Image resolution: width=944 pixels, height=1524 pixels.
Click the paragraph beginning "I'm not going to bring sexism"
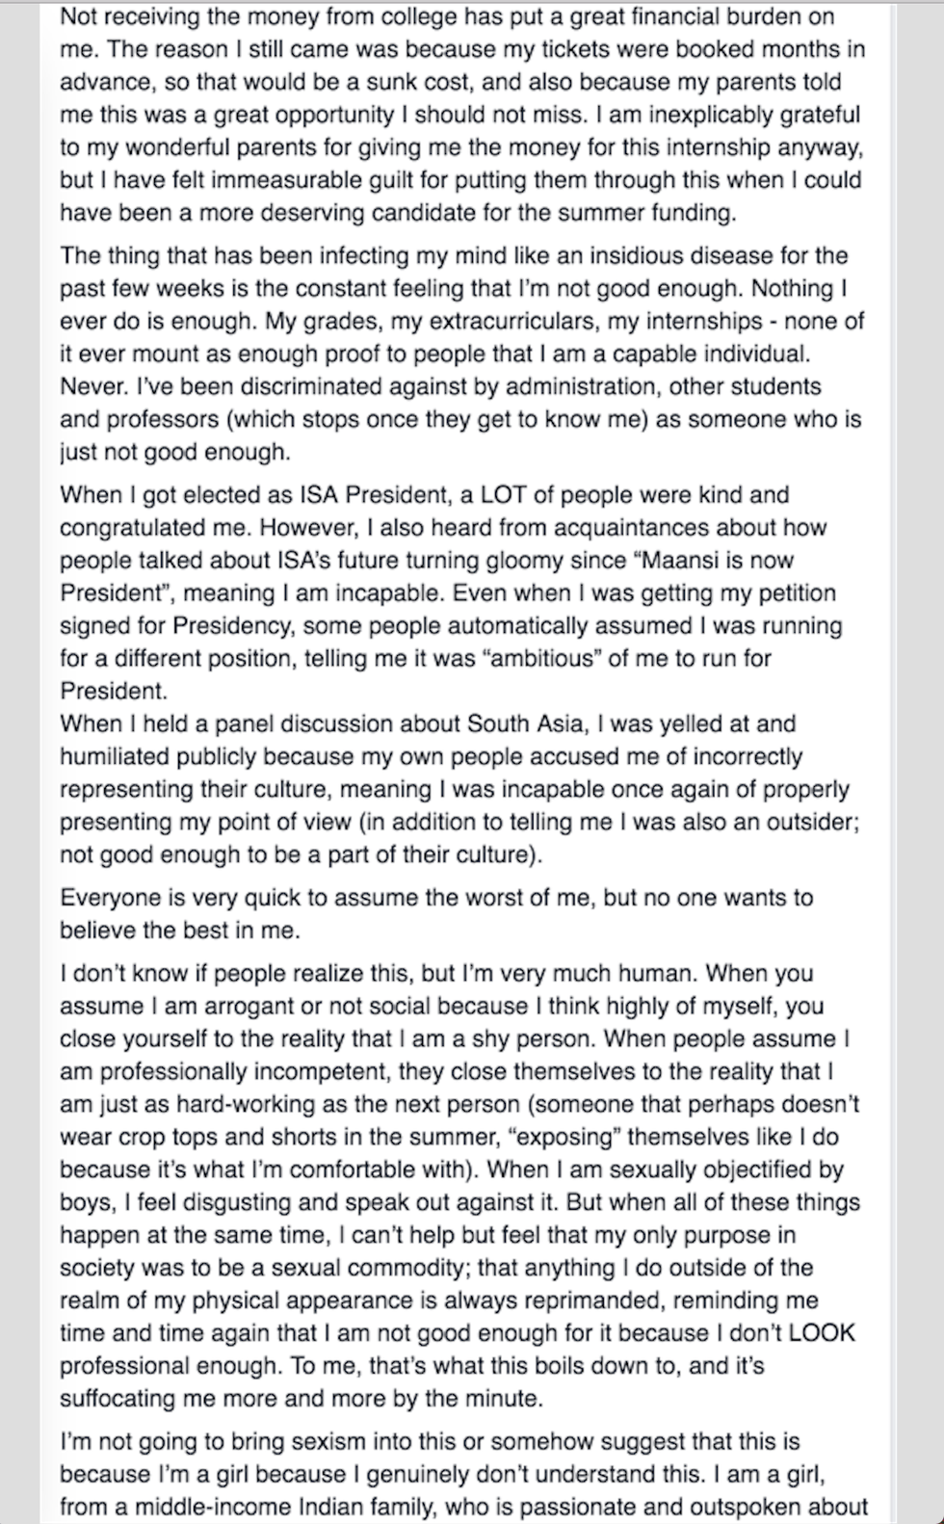462,1474
